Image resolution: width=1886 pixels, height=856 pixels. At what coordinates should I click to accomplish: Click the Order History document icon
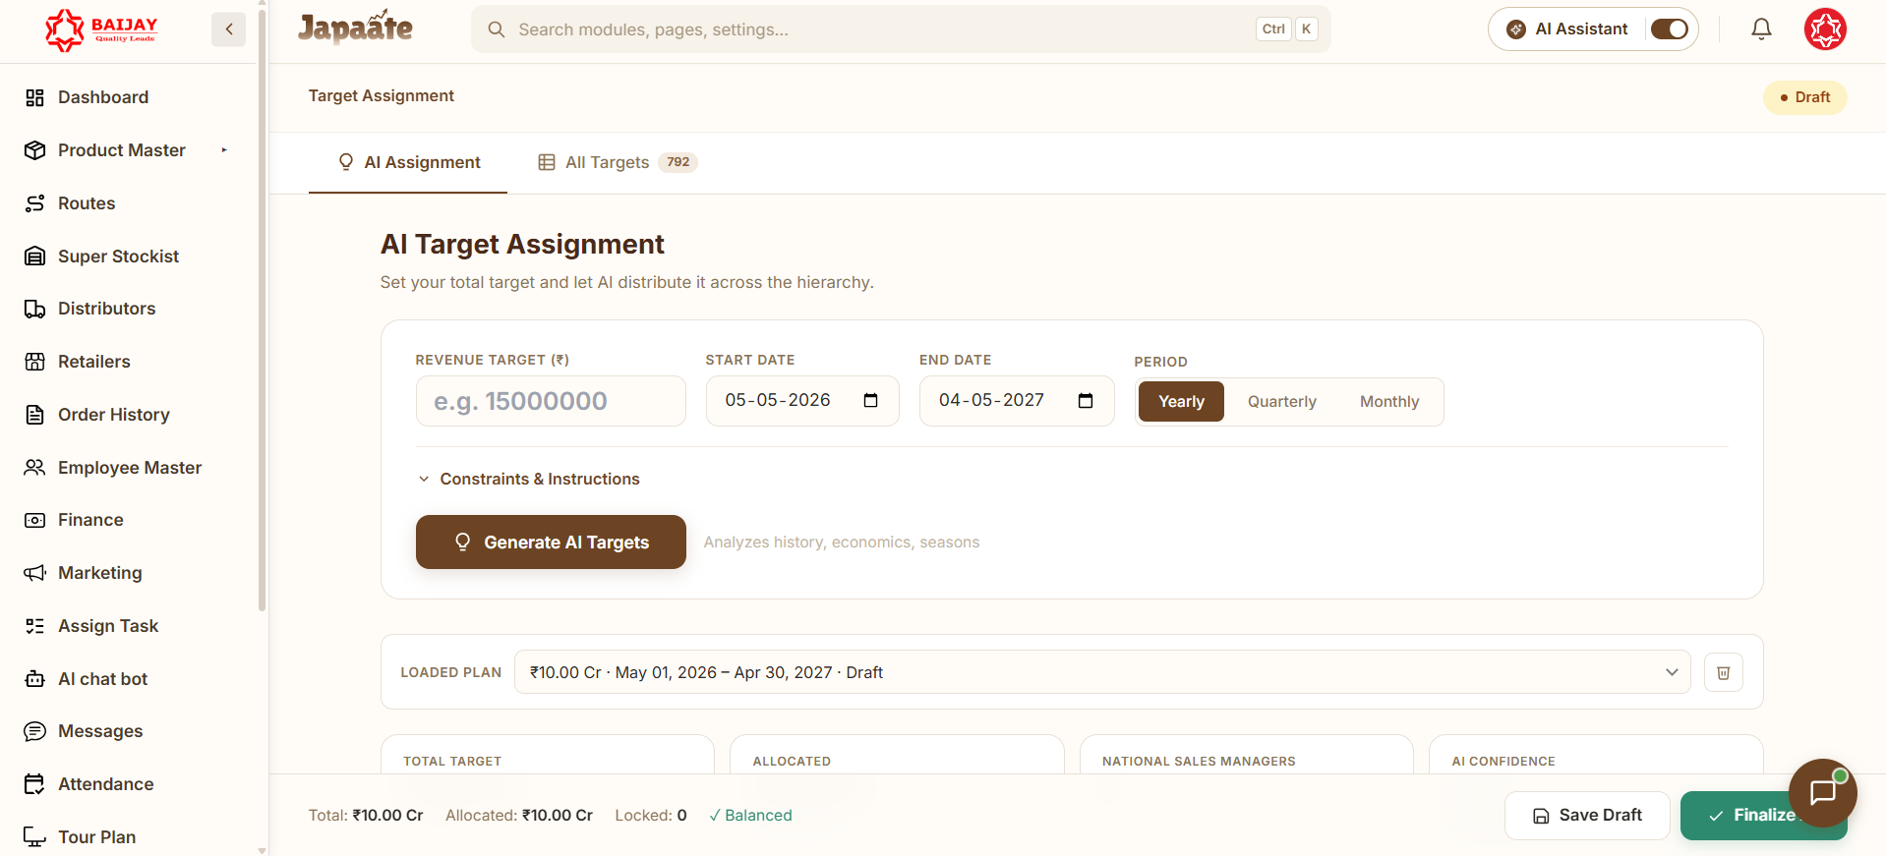(35, 415)
